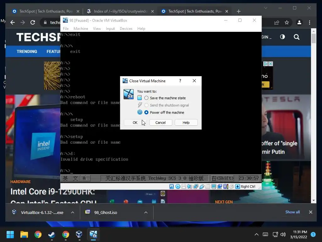Viewport: 322px width, 242px height.
Task: Cancel the Close Virtual Machine dialog
Action: [x=161, y=123]
